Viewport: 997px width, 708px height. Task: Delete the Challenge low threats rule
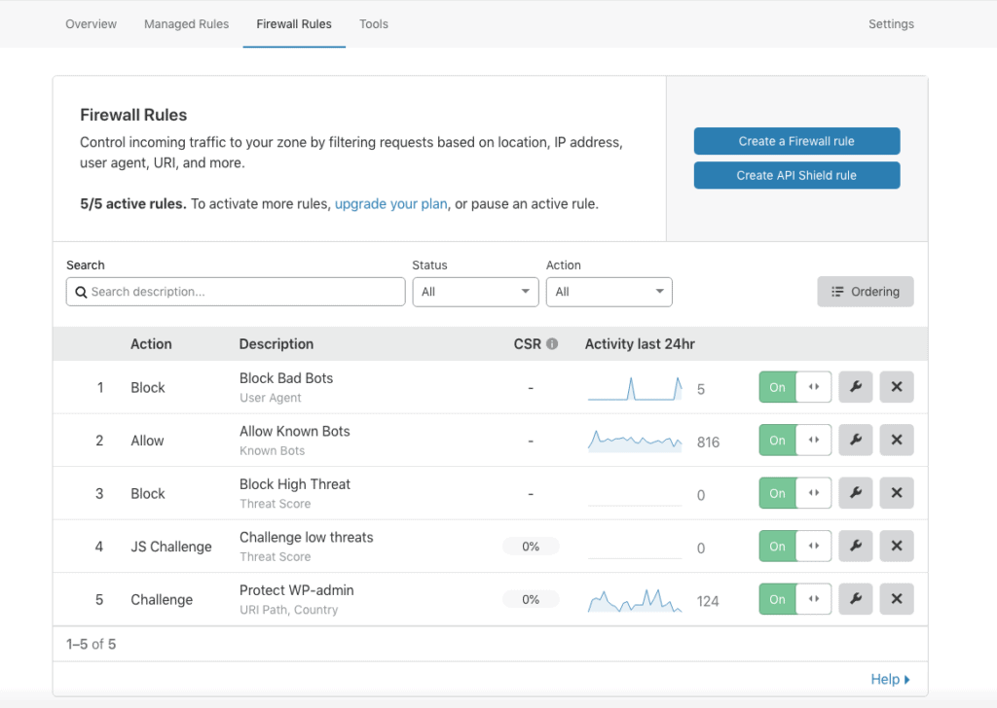(897, 547)
